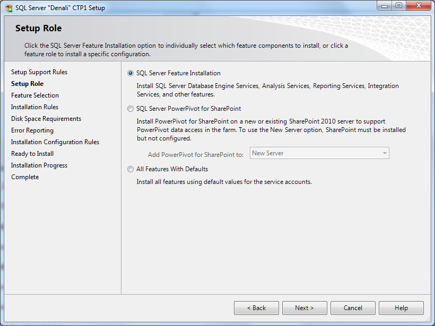Go to Setup Support Rules step
Viewport: 435px width, 326px height.
[x=39, y=72]
